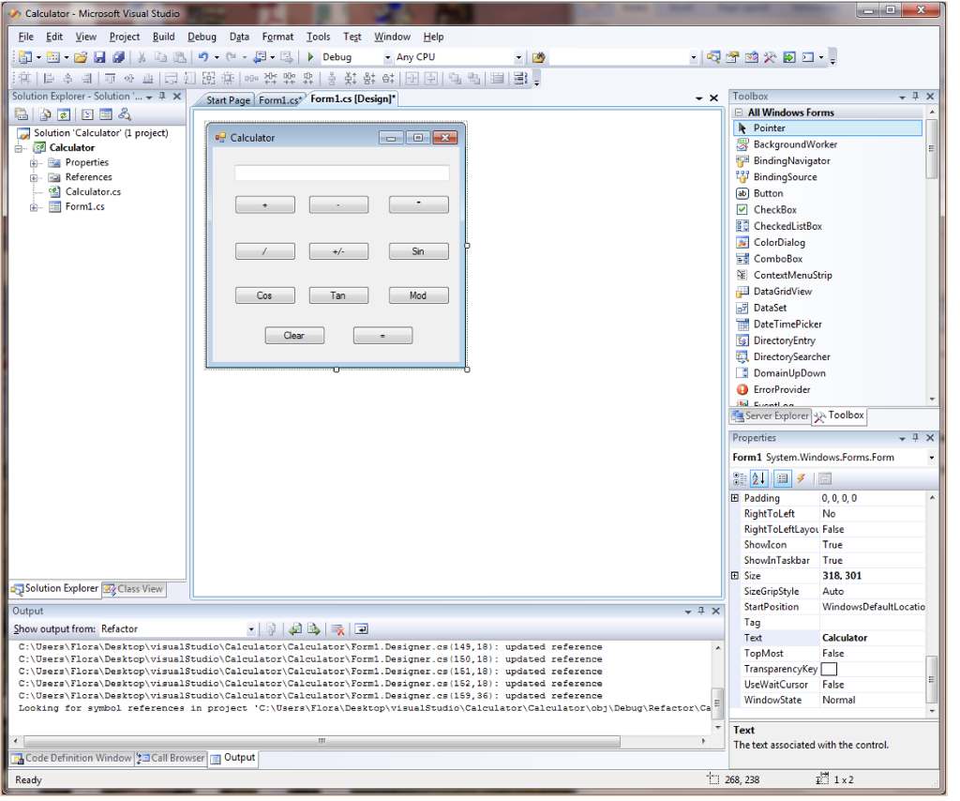Viewport: 960px width, 801px height.
Task: Click the TransparencyKey color swatch
Action: 829,669
